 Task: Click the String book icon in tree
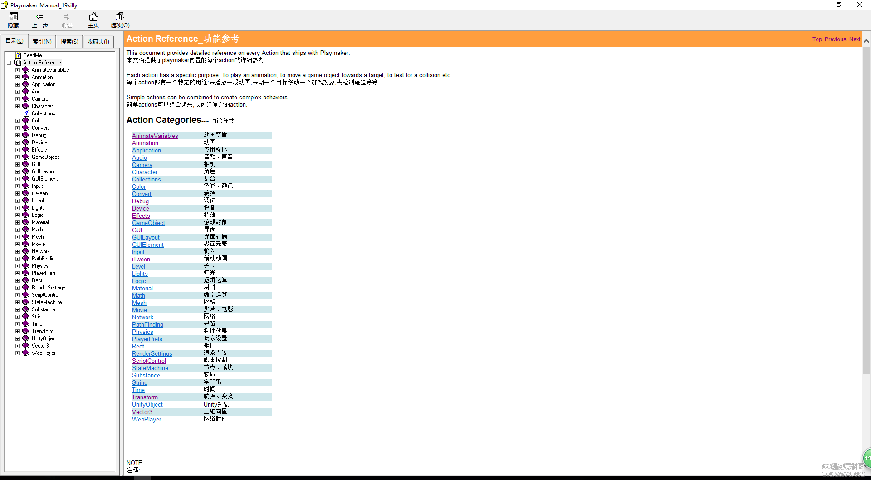click(x=26, y=317)
